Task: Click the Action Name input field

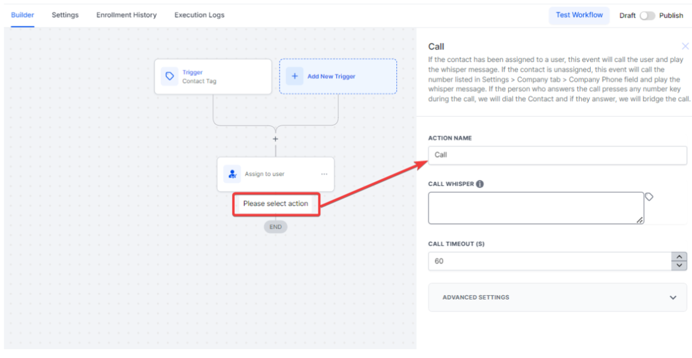Action: (557, 155)
